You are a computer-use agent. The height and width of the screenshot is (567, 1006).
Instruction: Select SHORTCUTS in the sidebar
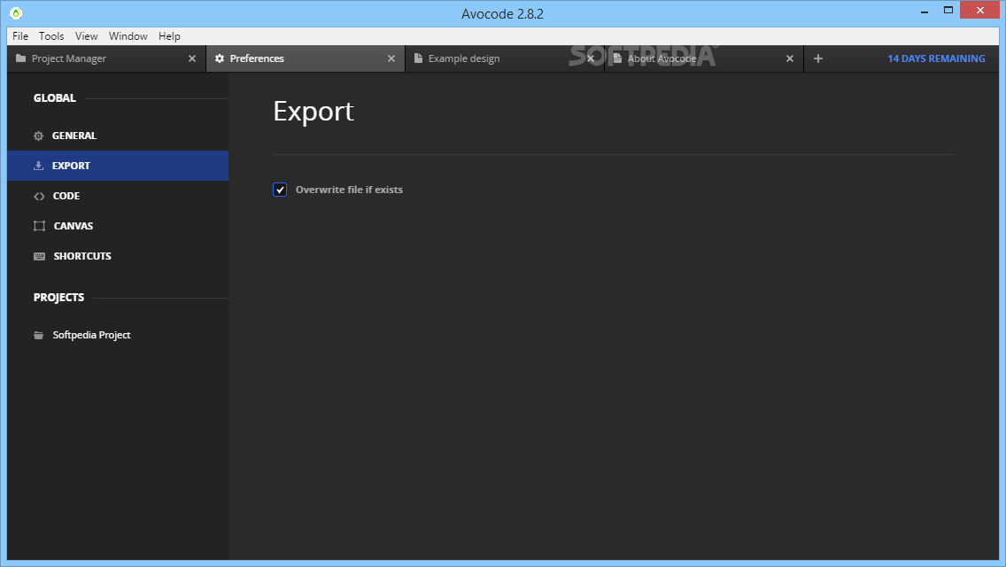click(x=118, y=256)
